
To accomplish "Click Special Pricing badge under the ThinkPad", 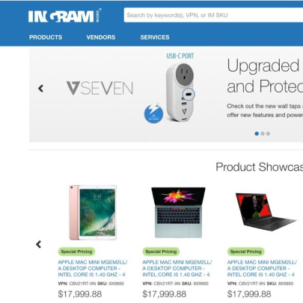I will (246, 252).
